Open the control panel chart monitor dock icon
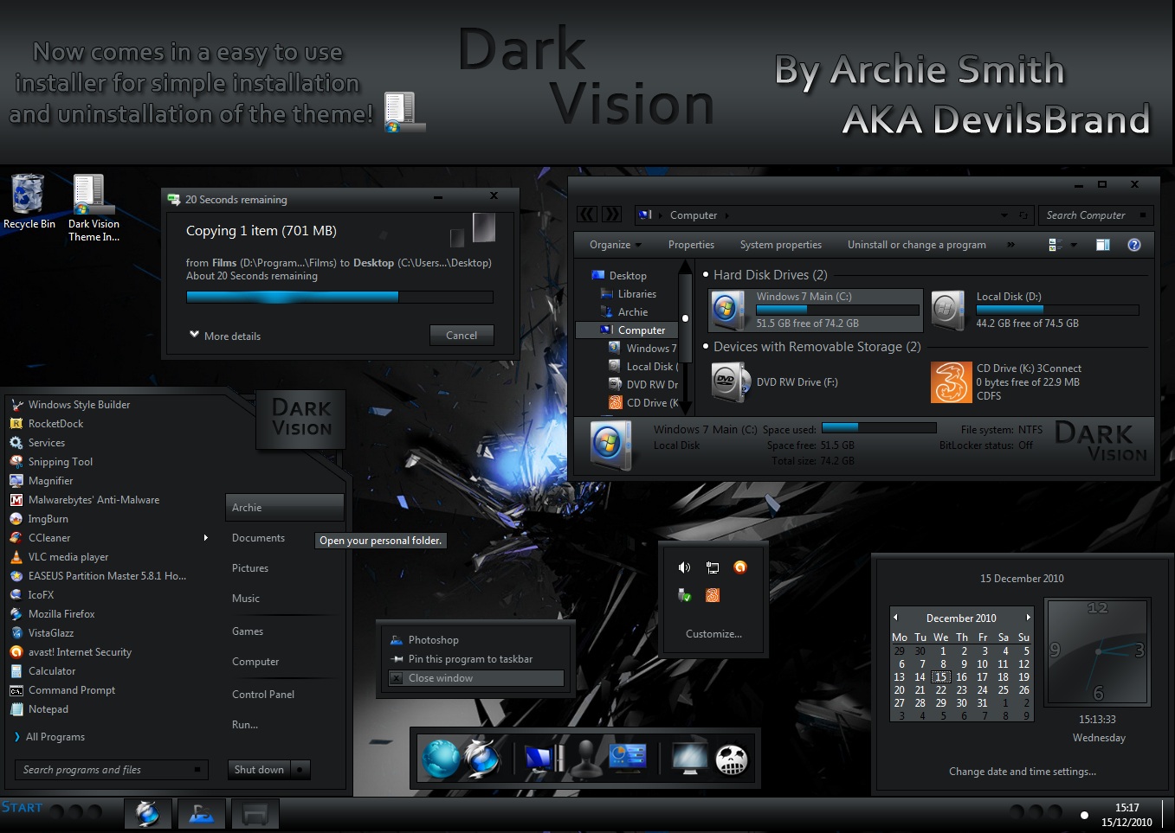 (627, 758)
